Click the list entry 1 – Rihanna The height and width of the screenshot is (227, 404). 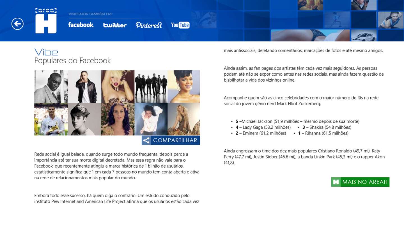point(323,133)
